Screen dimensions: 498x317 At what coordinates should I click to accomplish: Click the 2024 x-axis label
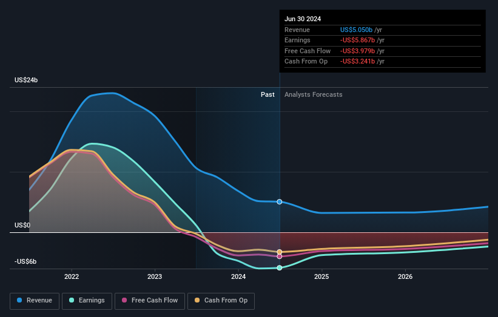[x=238, y=277]
